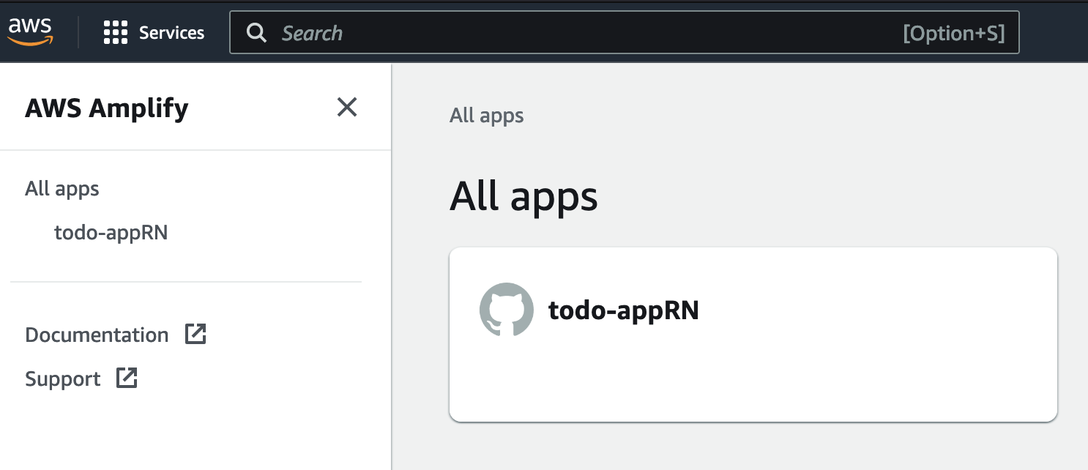Click the AWS Amplify sidebar heading

[x=107, y=108]
